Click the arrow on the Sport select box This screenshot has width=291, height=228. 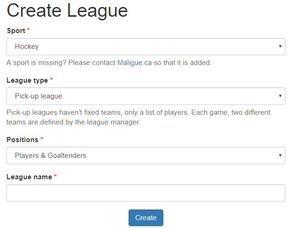tap(280, 46)
